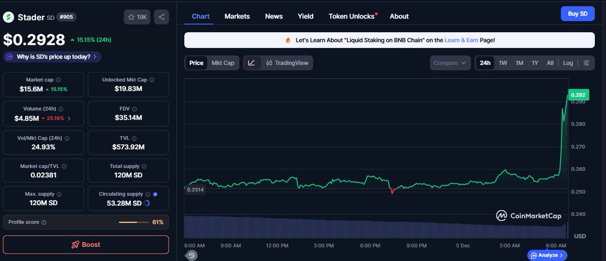Screen dimensions: 606x261
Task: Select the 24h time range
Action: [x=485, y=63]
